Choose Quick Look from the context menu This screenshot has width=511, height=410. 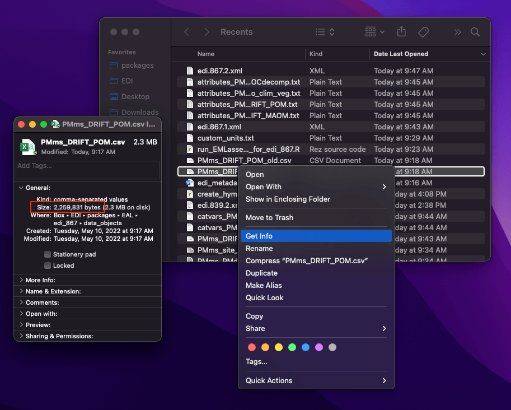(x=316, y=298)
